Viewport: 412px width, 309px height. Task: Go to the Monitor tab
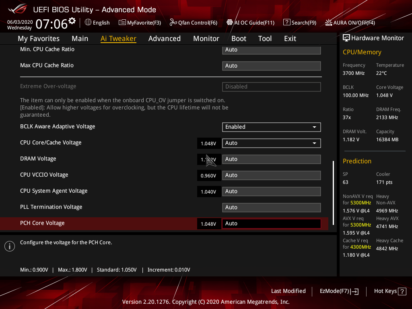[206, 38]
